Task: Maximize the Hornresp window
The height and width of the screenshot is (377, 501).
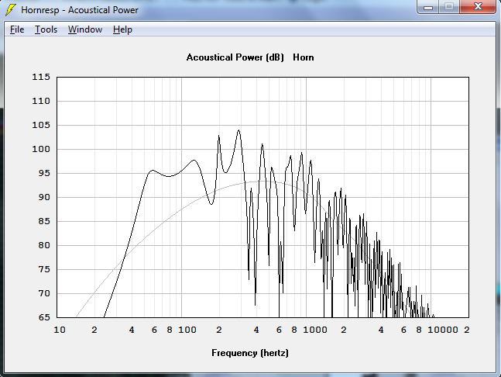Action: tap(449, 7)
